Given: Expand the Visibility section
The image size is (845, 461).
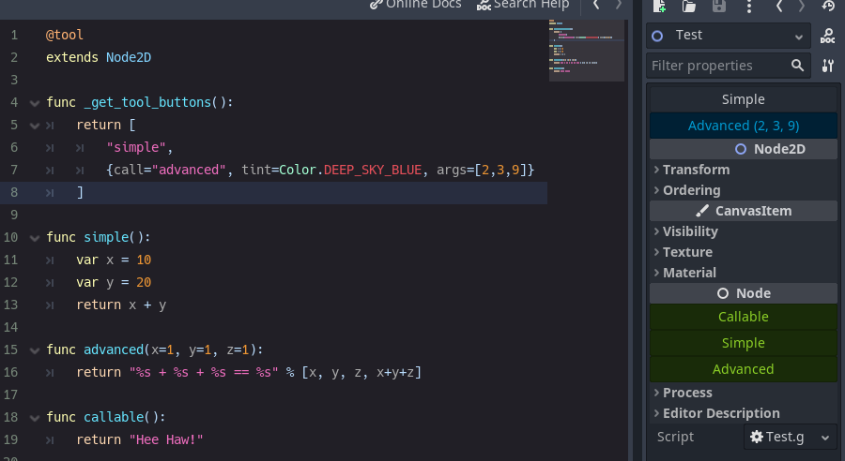Looking at the screenshot, I should [744, 231].
